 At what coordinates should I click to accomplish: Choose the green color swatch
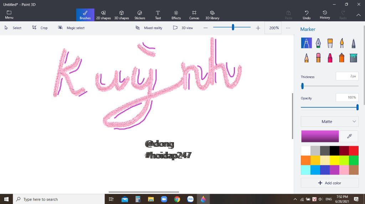[354, 160]
